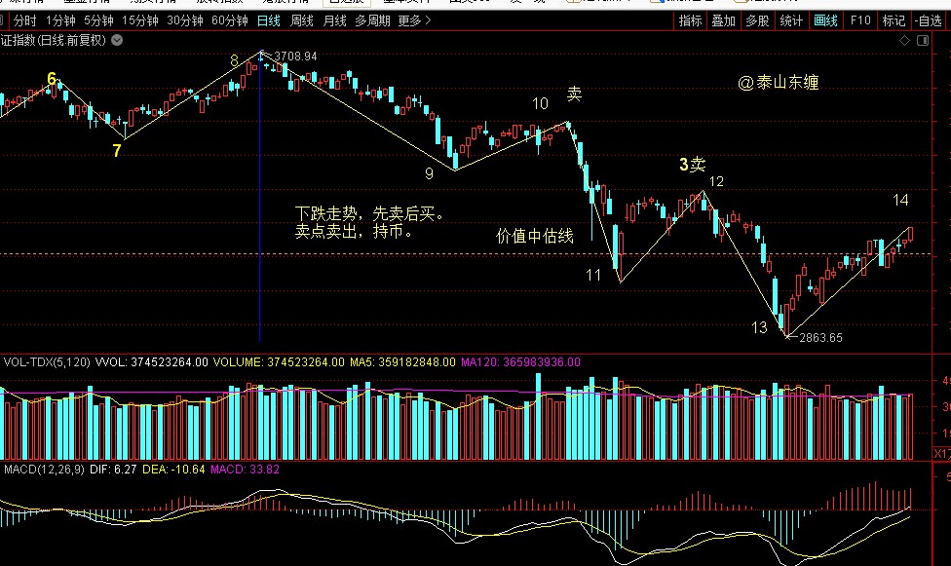Open the 多周期 multi-period view
Viewport: 951px width, 566px height.
click(372, 20)
